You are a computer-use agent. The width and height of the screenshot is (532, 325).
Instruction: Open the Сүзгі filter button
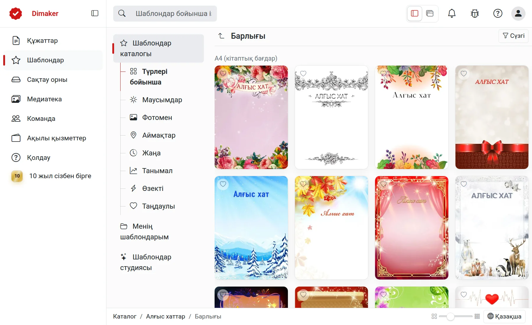513,36
